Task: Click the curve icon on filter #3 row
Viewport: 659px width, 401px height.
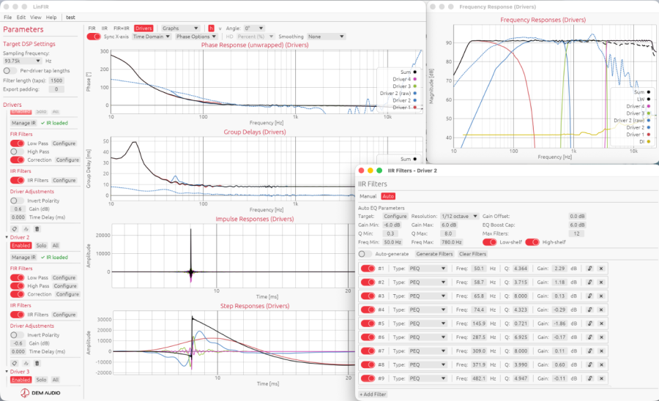Action: 589,296
